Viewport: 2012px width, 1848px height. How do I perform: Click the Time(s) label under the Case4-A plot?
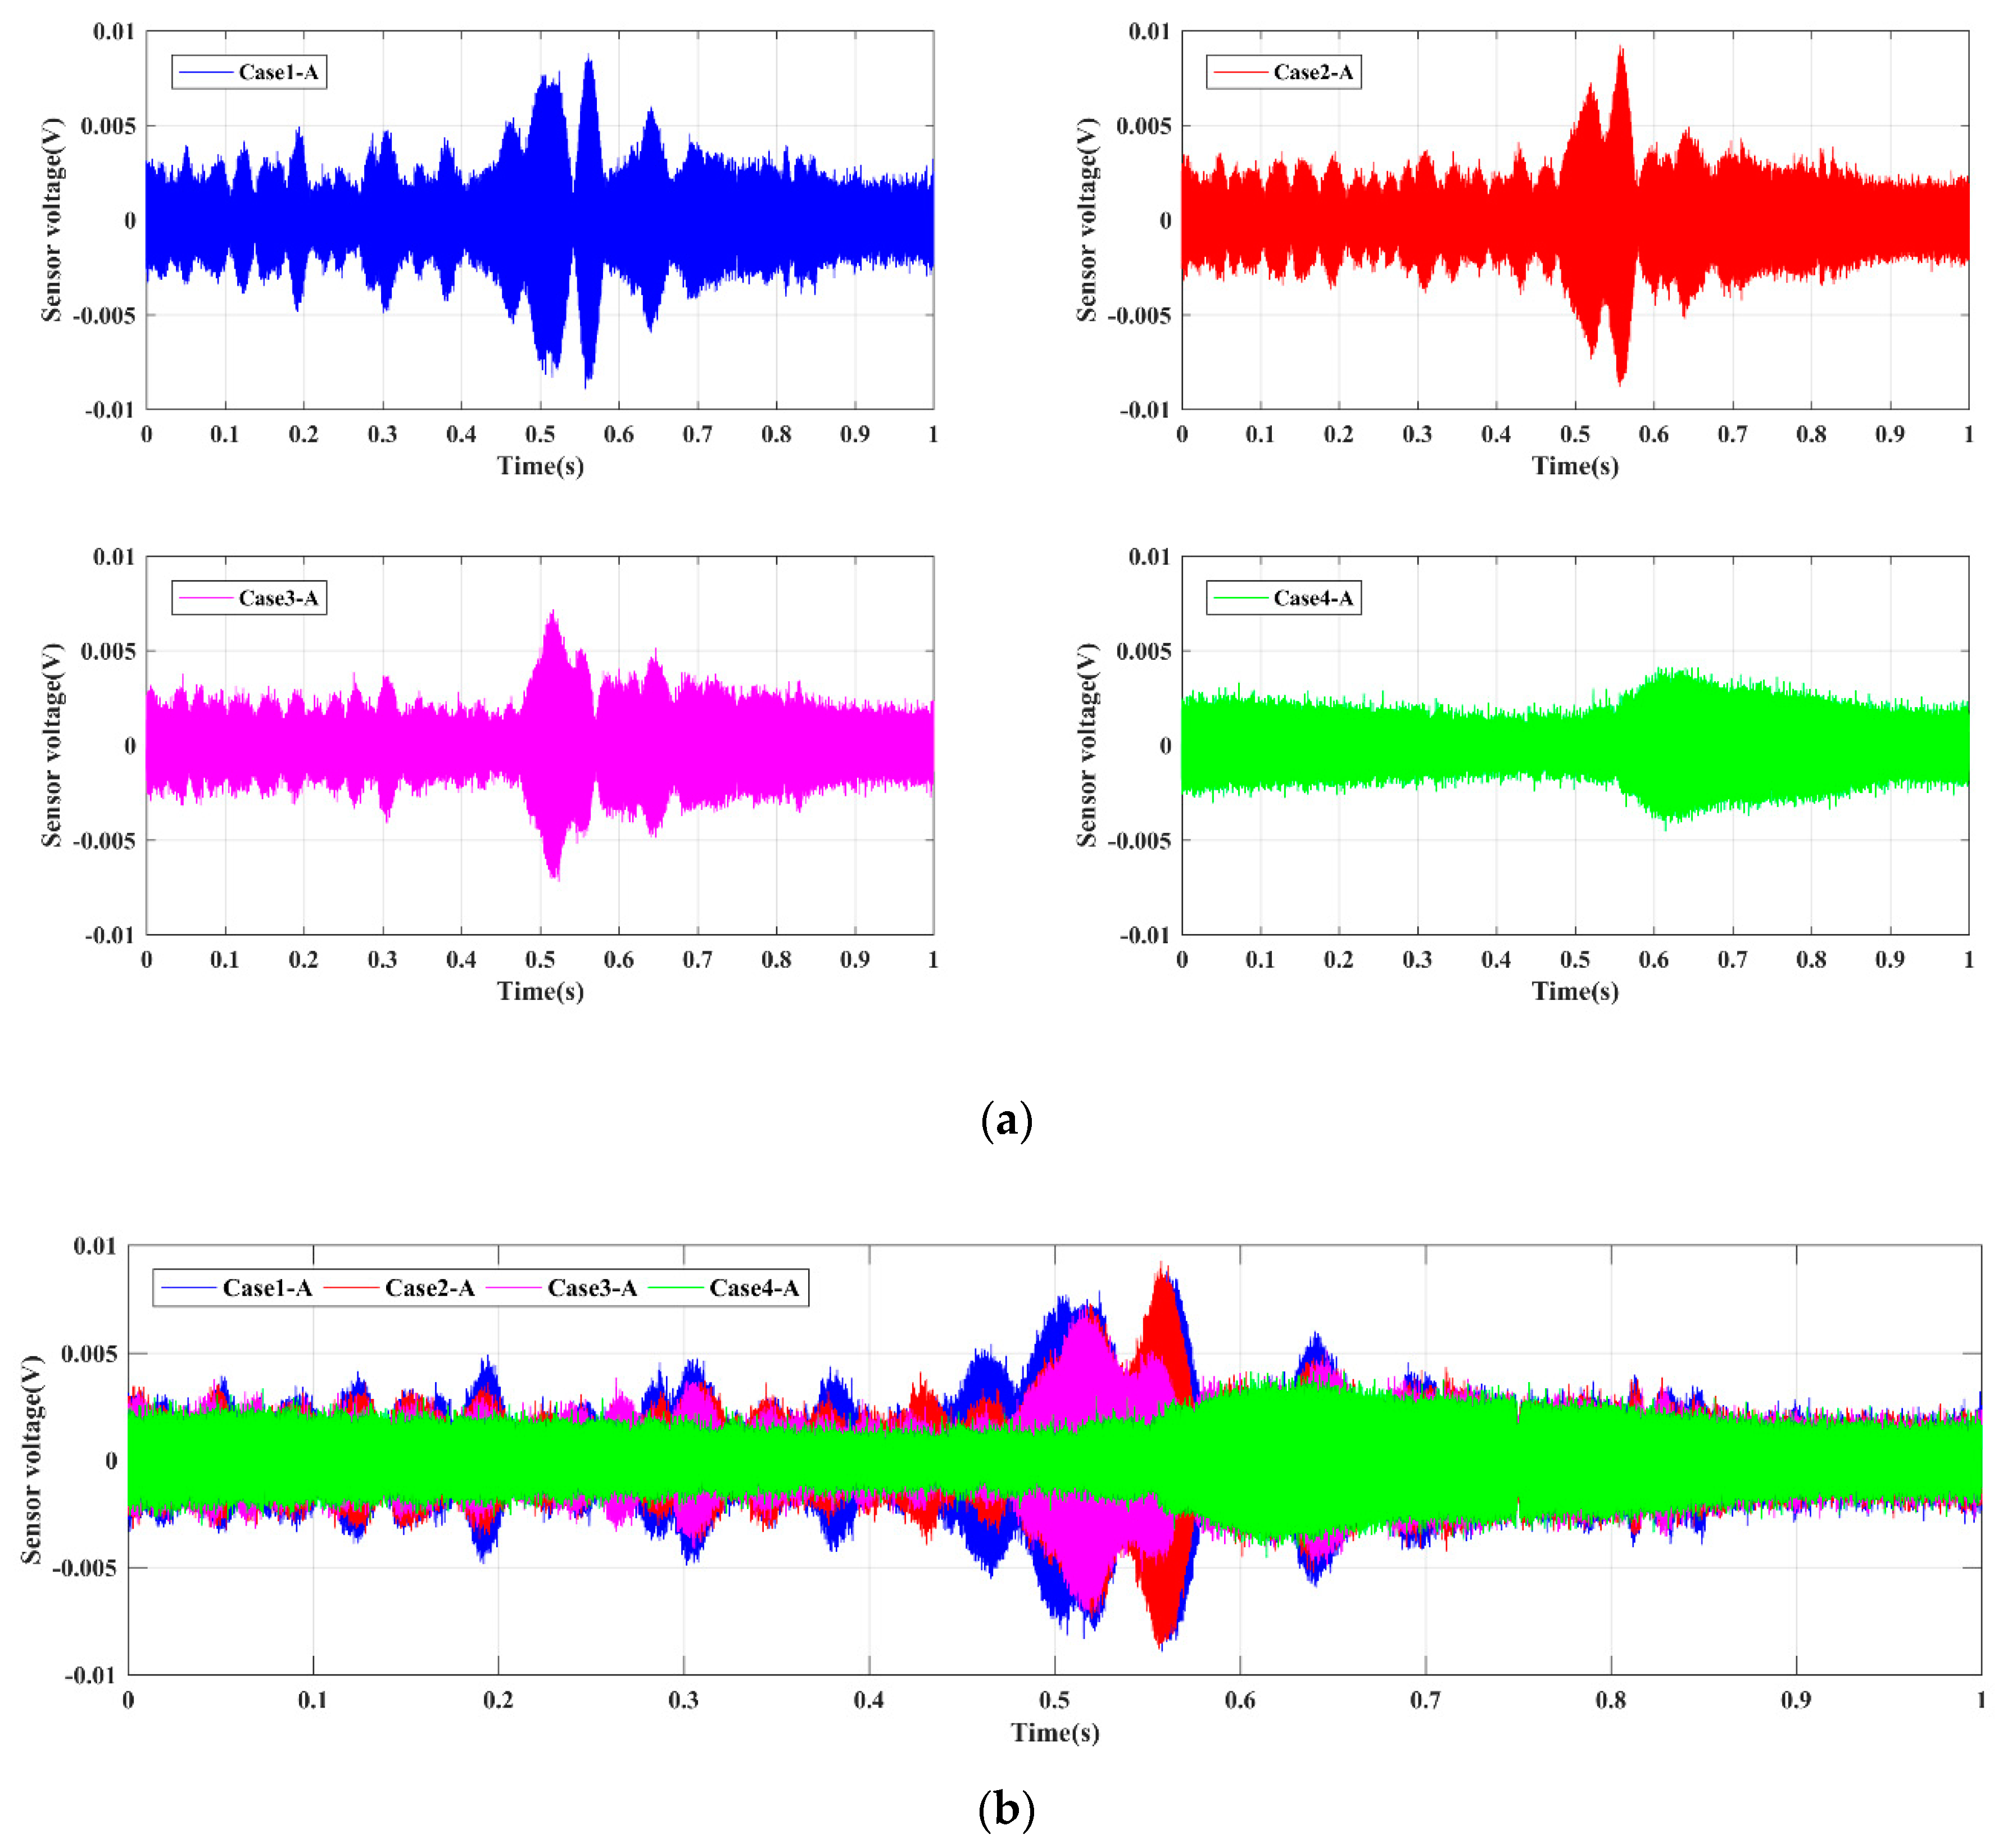click(1575, 991)
